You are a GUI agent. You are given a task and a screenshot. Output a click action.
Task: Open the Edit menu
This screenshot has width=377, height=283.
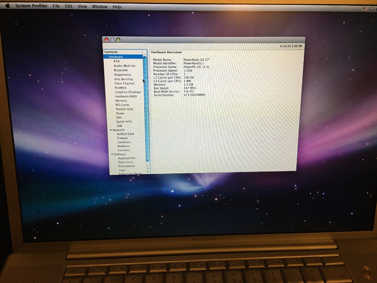click(x=69, y=6)
